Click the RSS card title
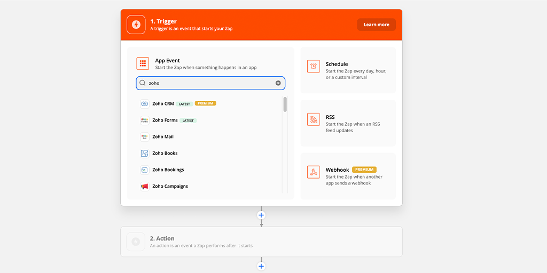 pos(330,117)
